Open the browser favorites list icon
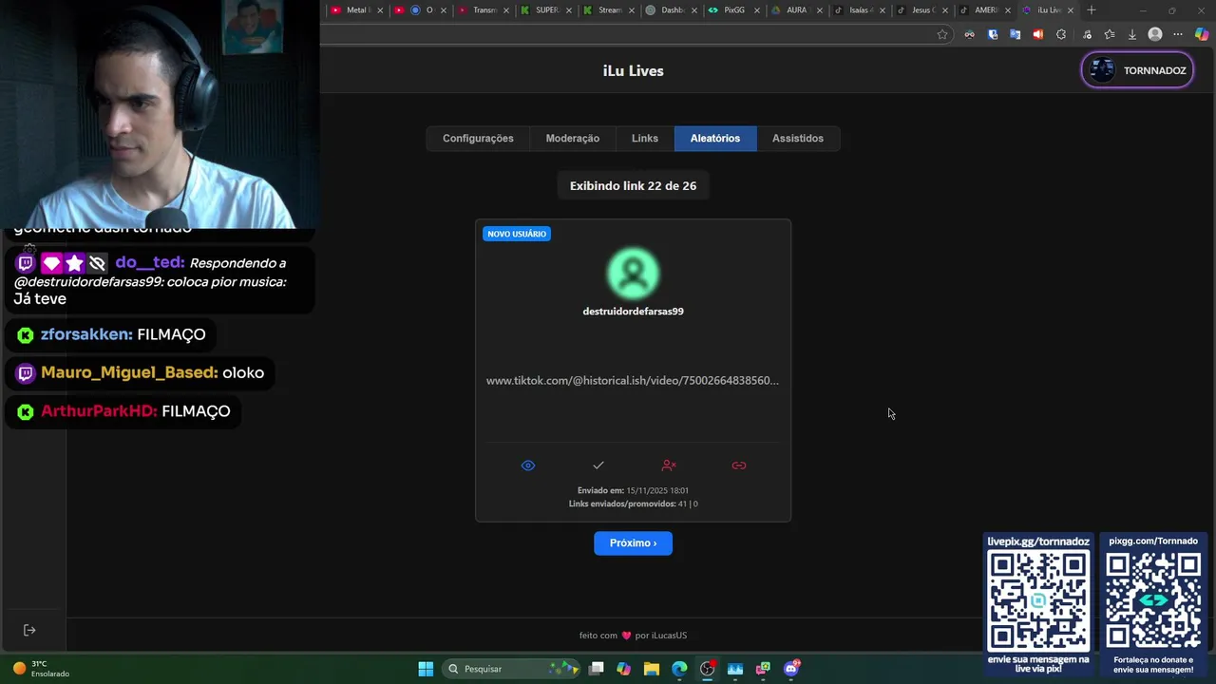 1110,34
